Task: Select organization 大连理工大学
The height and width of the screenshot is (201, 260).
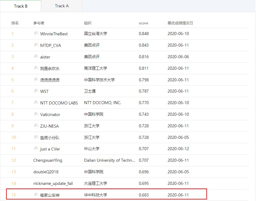Action: click(x=96, y=183)
